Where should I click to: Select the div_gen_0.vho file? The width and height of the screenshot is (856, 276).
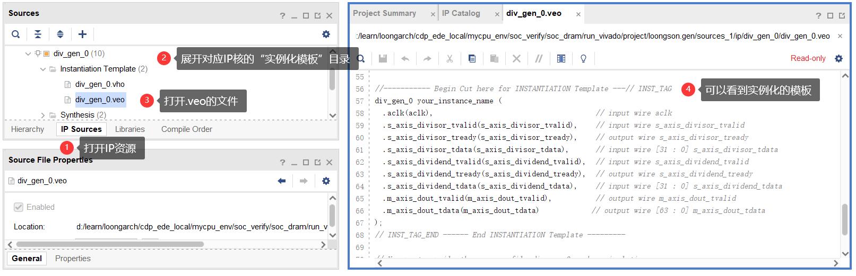[100, 84]
